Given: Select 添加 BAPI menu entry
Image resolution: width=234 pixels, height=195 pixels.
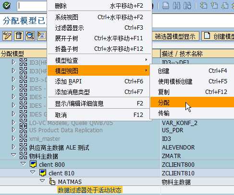Looking at the screenshot, I should click(x=99, y=81).
